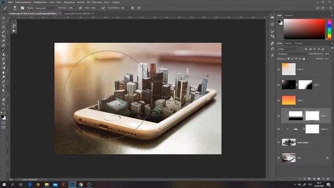Select the Type tool

pos(4,86)
